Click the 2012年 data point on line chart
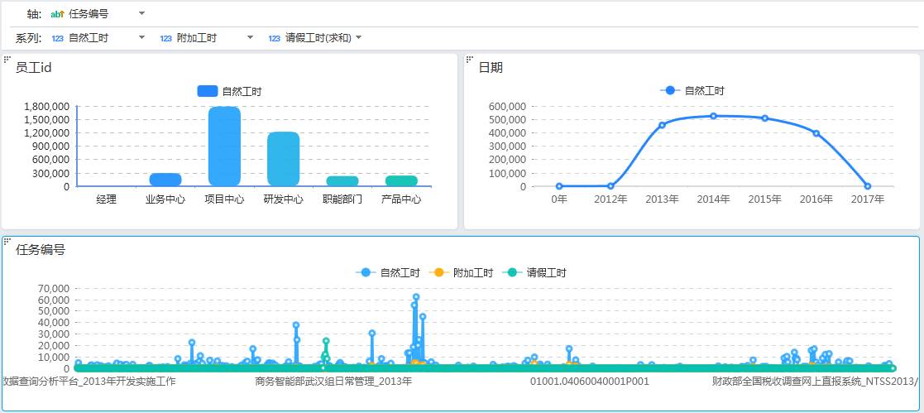This screenshot has width=924, height=413. (610, 186)
